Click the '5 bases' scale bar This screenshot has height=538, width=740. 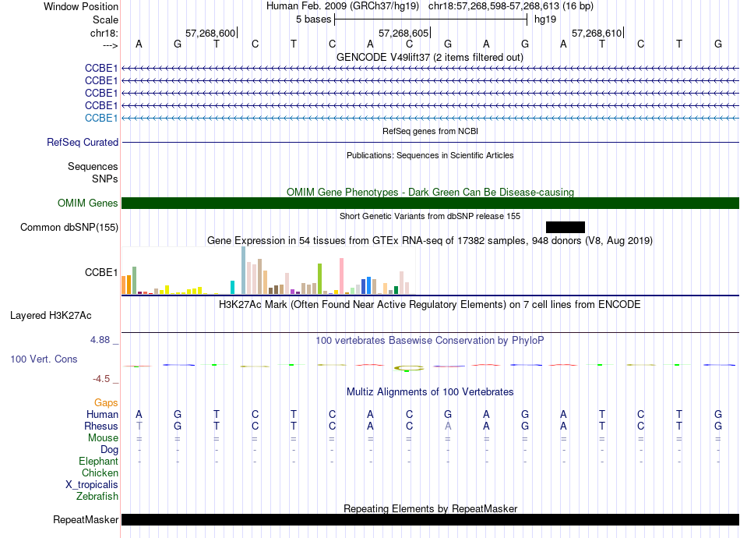[x=431, y=19]
